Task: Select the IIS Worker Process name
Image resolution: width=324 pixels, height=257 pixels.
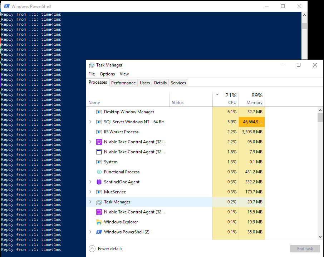Action: point(121,132)
